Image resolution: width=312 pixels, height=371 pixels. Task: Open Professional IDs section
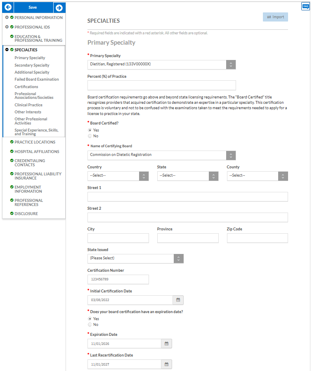[x=32, y=27]
